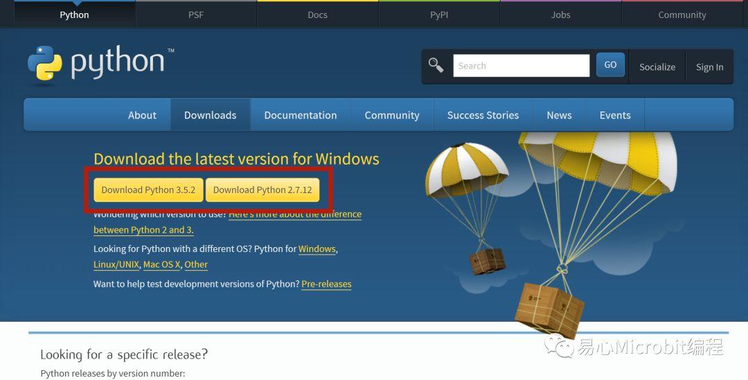The width and height of the screenshot is (748, 380).
Task: Open the Other platforms link
Action: pyautogui.click(x=196, y=264)
